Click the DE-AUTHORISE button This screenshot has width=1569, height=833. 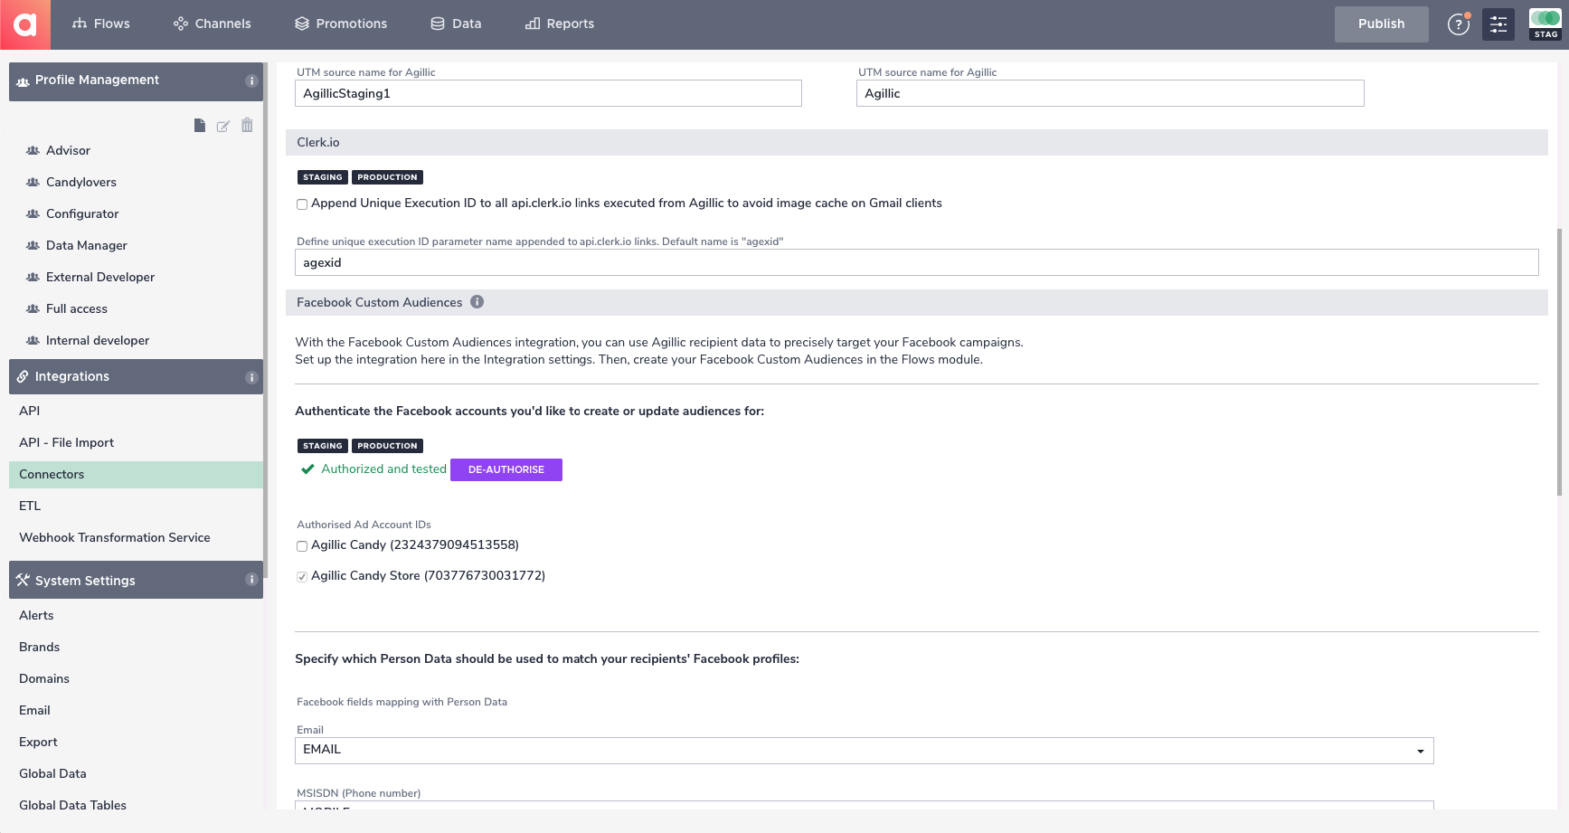(x=506, y=469)
